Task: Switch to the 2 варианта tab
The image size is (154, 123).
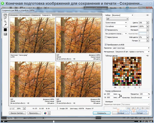Action: coord(36,15)
